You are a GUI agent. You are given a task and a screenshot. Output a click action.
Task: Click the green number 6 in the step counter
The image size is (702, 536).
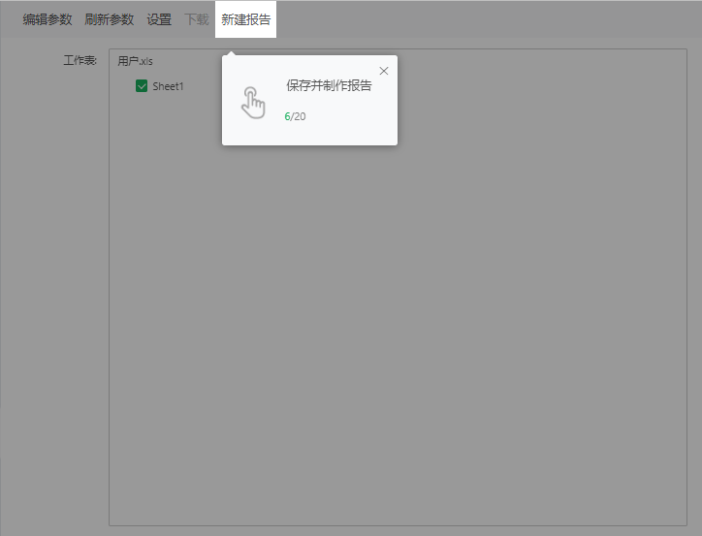pyautogui.click(x=287, y=116)
